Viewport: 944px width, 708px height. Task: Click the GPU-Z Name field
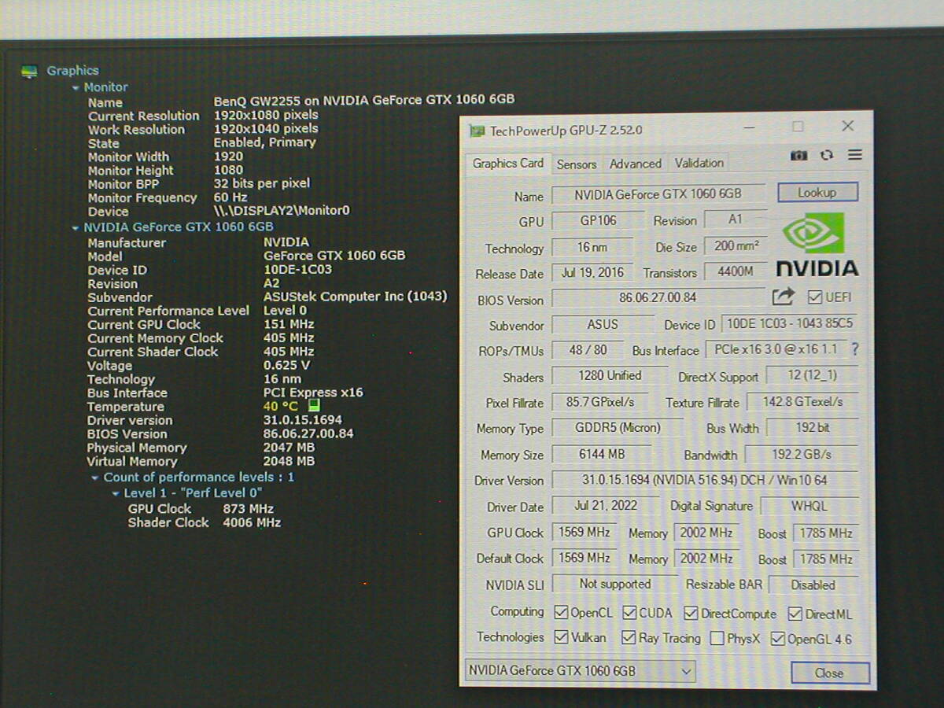pos(658,194)
